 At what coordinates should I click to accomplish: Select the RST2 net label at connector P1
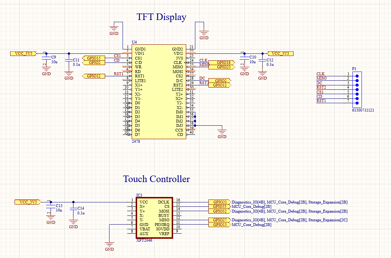321,88
